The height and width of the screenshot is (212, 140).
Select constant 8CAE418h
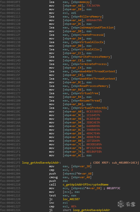click(93, 119)
